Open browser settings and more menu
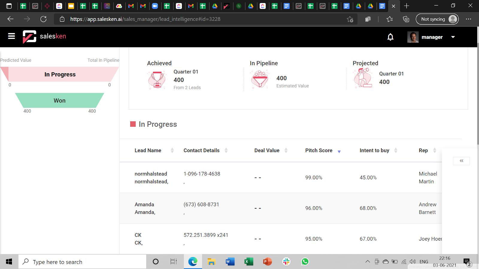 [x=469, y=19]
